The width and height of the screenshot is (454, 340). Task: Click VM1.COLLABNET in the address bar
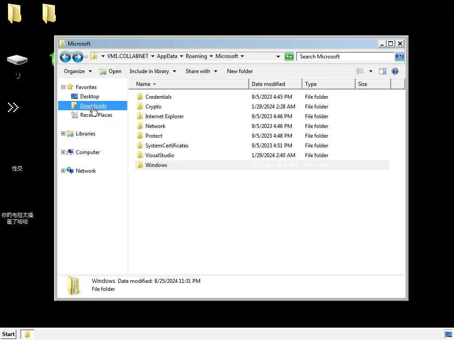pos(128,56)
